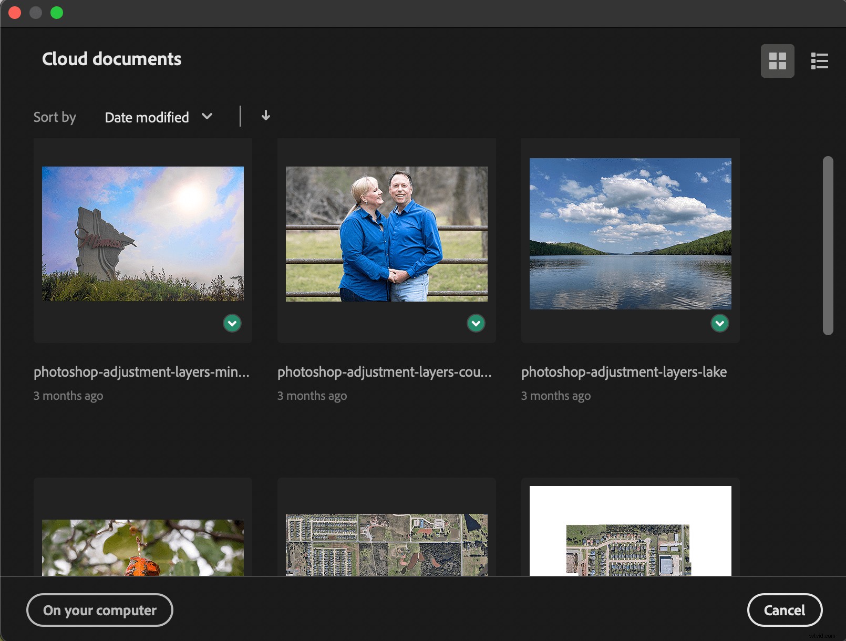Select the wide aerial neighborhood thumbnail
Image resolution: width=846 pixels, height=641 pixels.
(x=387, y=544)
